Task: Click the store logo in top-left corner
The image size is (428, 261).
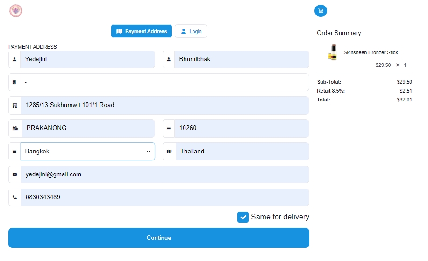Action: [16, 11]
